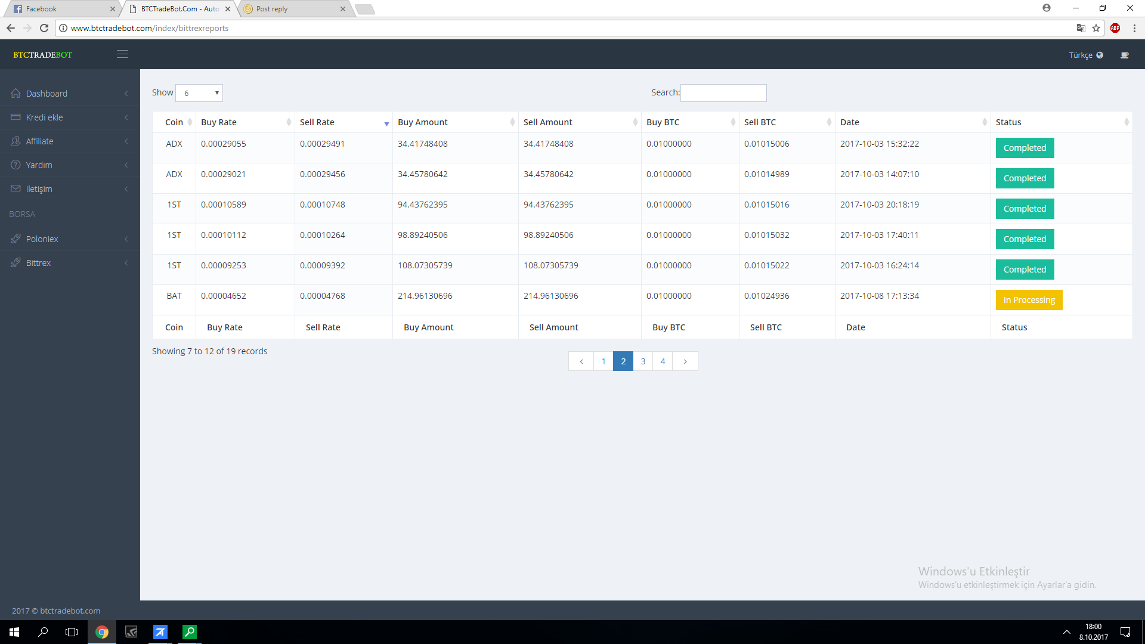The image size is (1145, 644).
Task: Sort table by Date column header
Action: pyautogui.click(x=913, y=122)
